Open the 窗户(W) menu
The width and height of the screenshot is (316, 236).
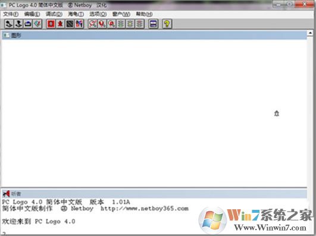pos(121,14)
